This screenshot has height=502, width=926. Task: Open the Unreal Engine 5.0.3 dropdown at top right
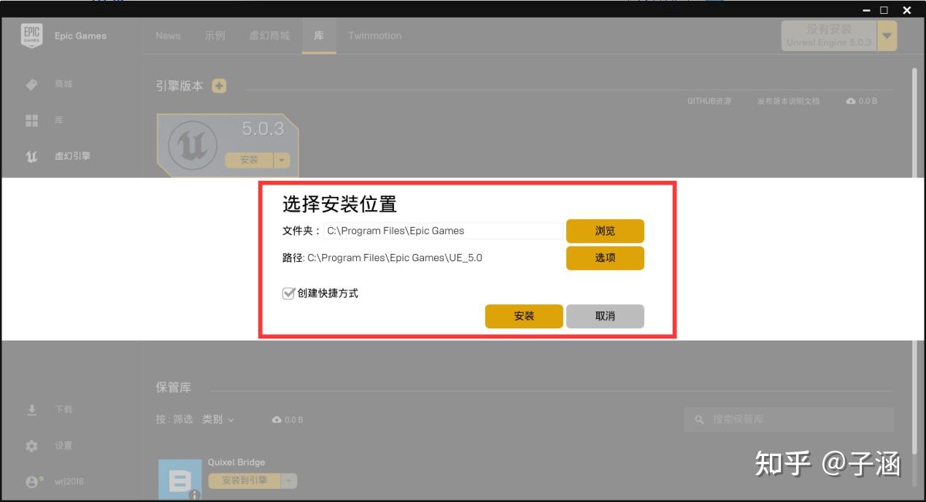coord(887,34)
